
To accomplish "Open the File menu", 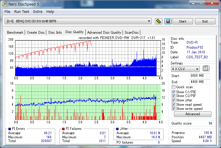I will coord(7,12).
